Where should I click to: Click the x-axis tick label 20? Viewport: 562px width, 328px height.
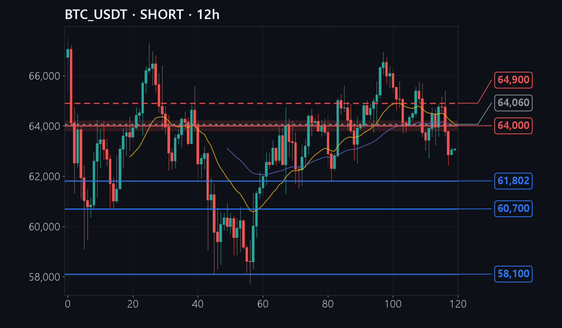point(133,304)
